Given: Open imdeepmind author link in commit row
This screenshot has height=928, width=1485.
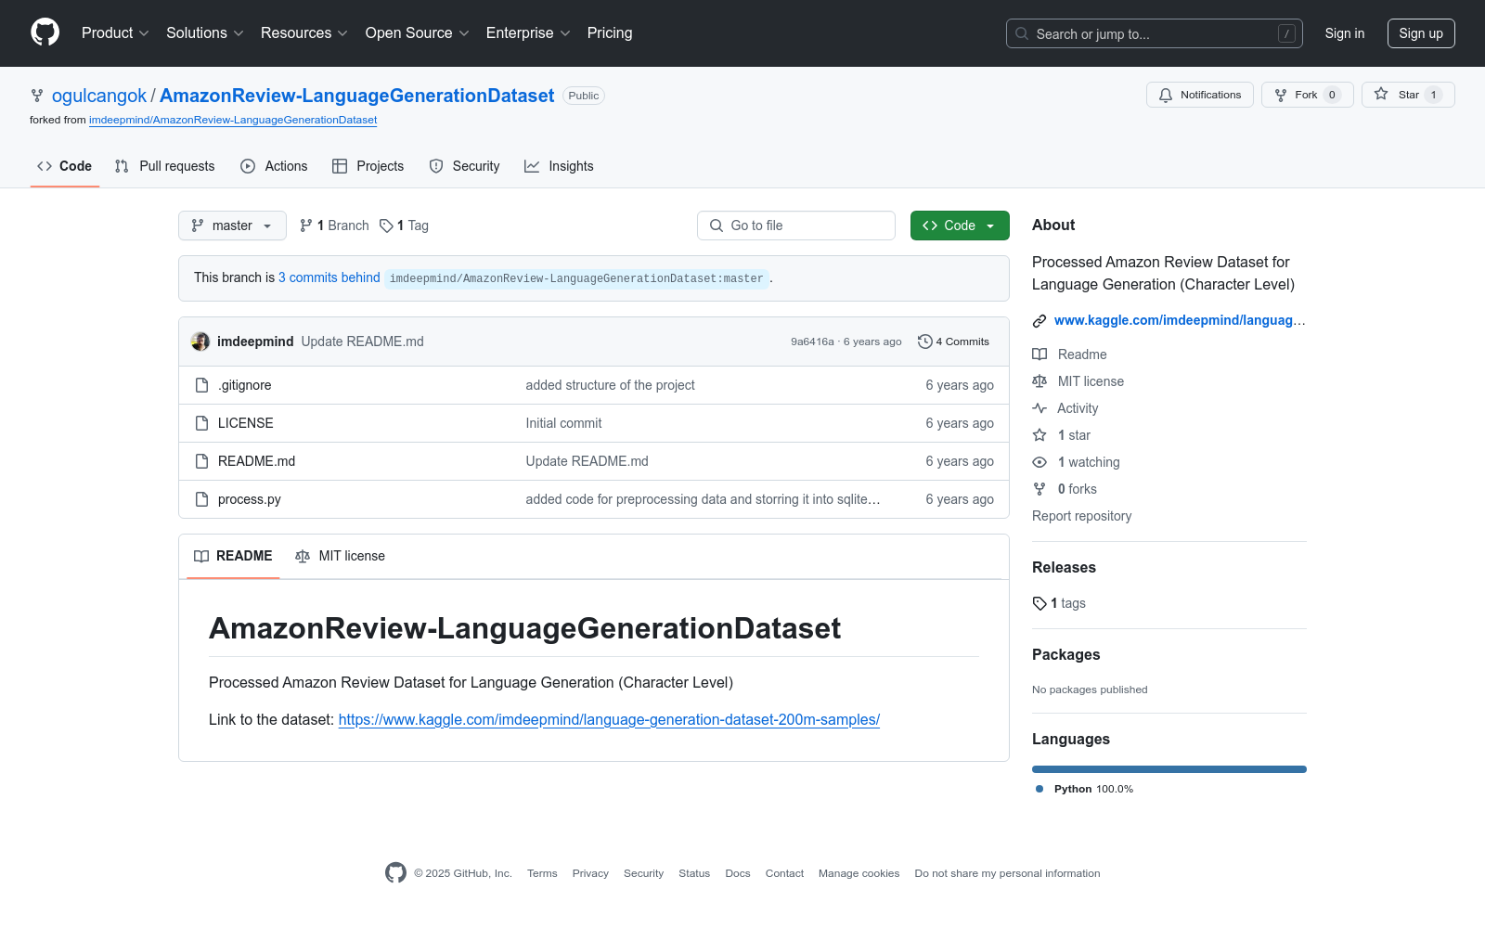Looking at the screenshot, I should (x=255, y=342).
